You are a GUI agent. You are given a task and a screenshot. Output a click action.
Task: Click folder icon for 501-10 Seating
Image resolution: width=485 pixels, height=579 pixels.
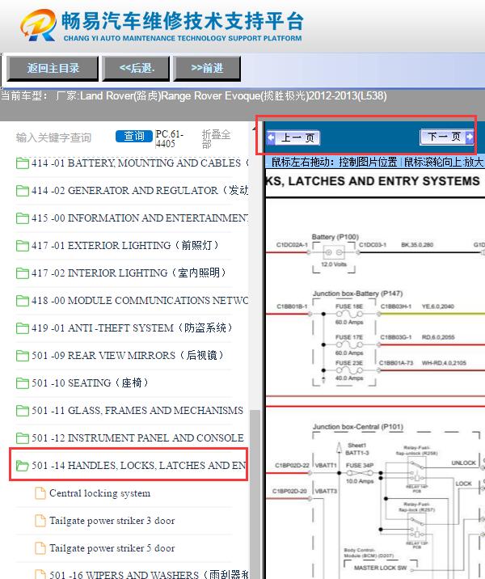point(23,383)
